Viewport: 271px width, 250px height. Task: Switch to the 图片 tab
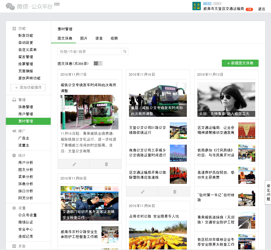pos(84,38)
